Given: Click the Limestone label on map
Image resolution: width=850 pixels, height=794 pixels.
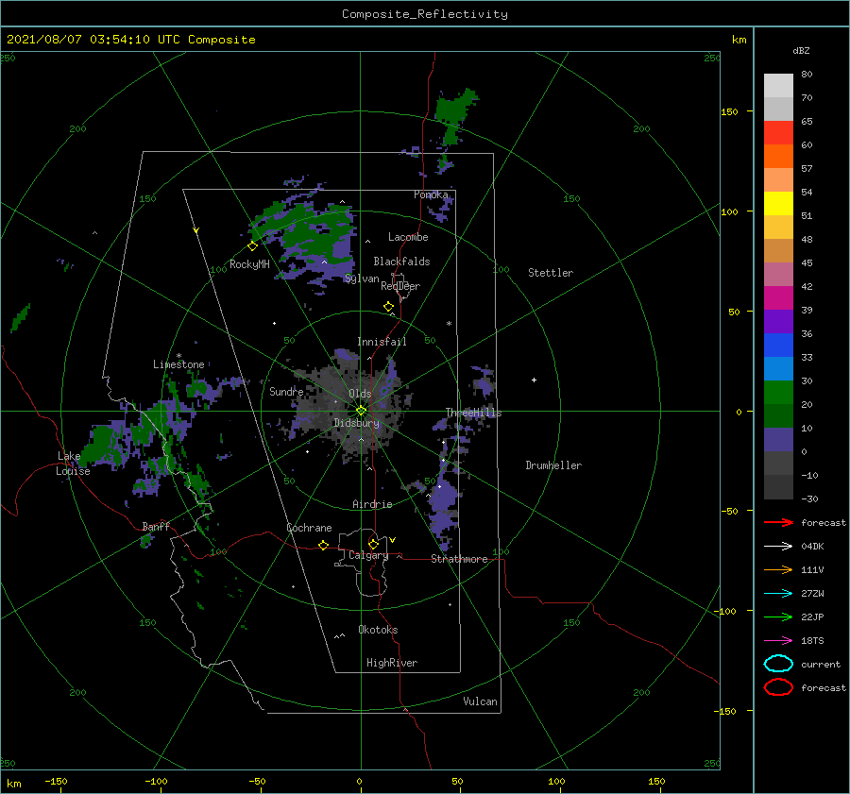Looking at the screenshot, I should (x=178, y=364).
